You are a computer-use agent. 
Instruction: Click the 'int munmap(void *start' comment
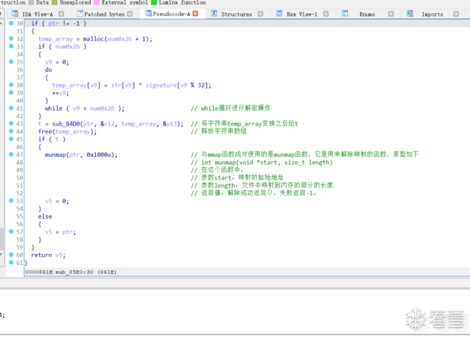tap(262, 163)
